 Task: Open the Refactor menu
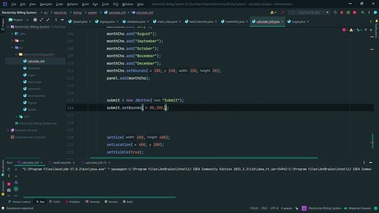pyautogui.click(x=72, y=4)
